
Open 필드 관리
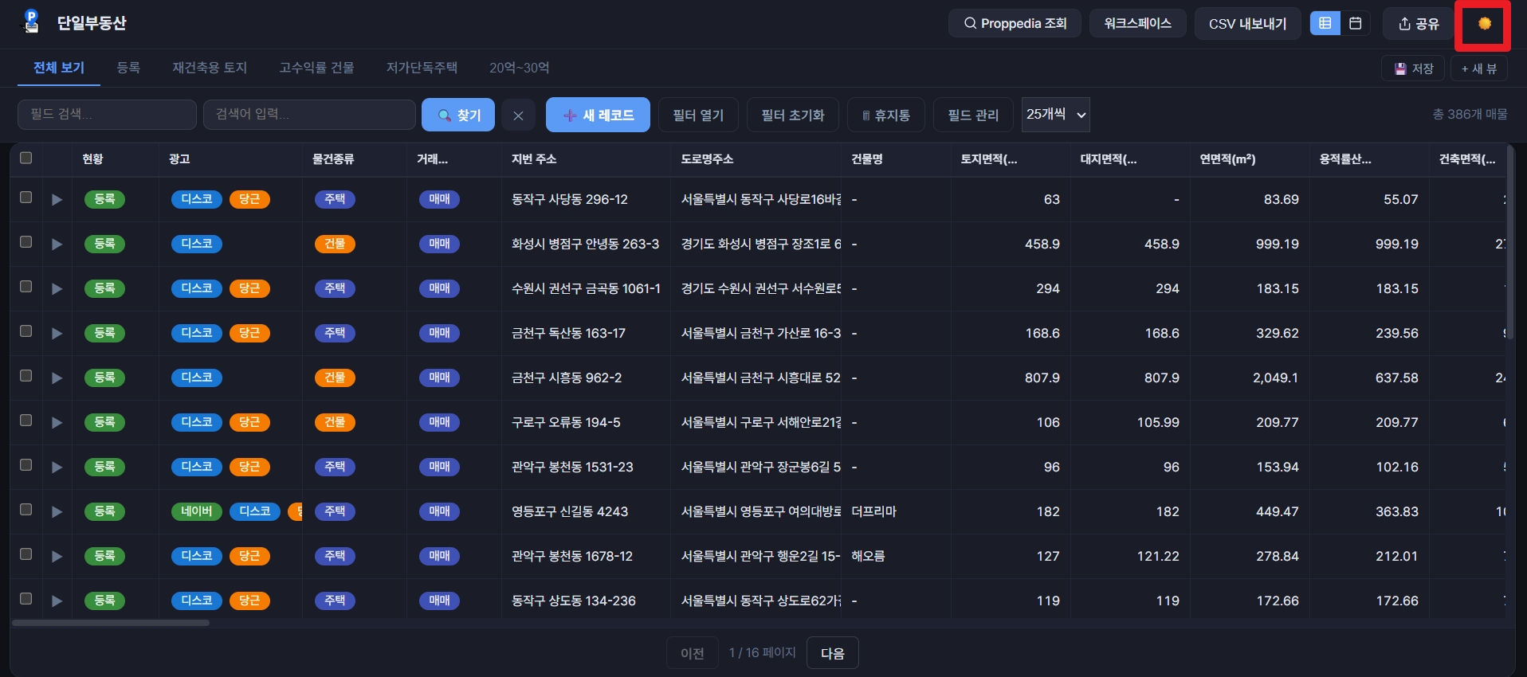[x=973, y=115]
